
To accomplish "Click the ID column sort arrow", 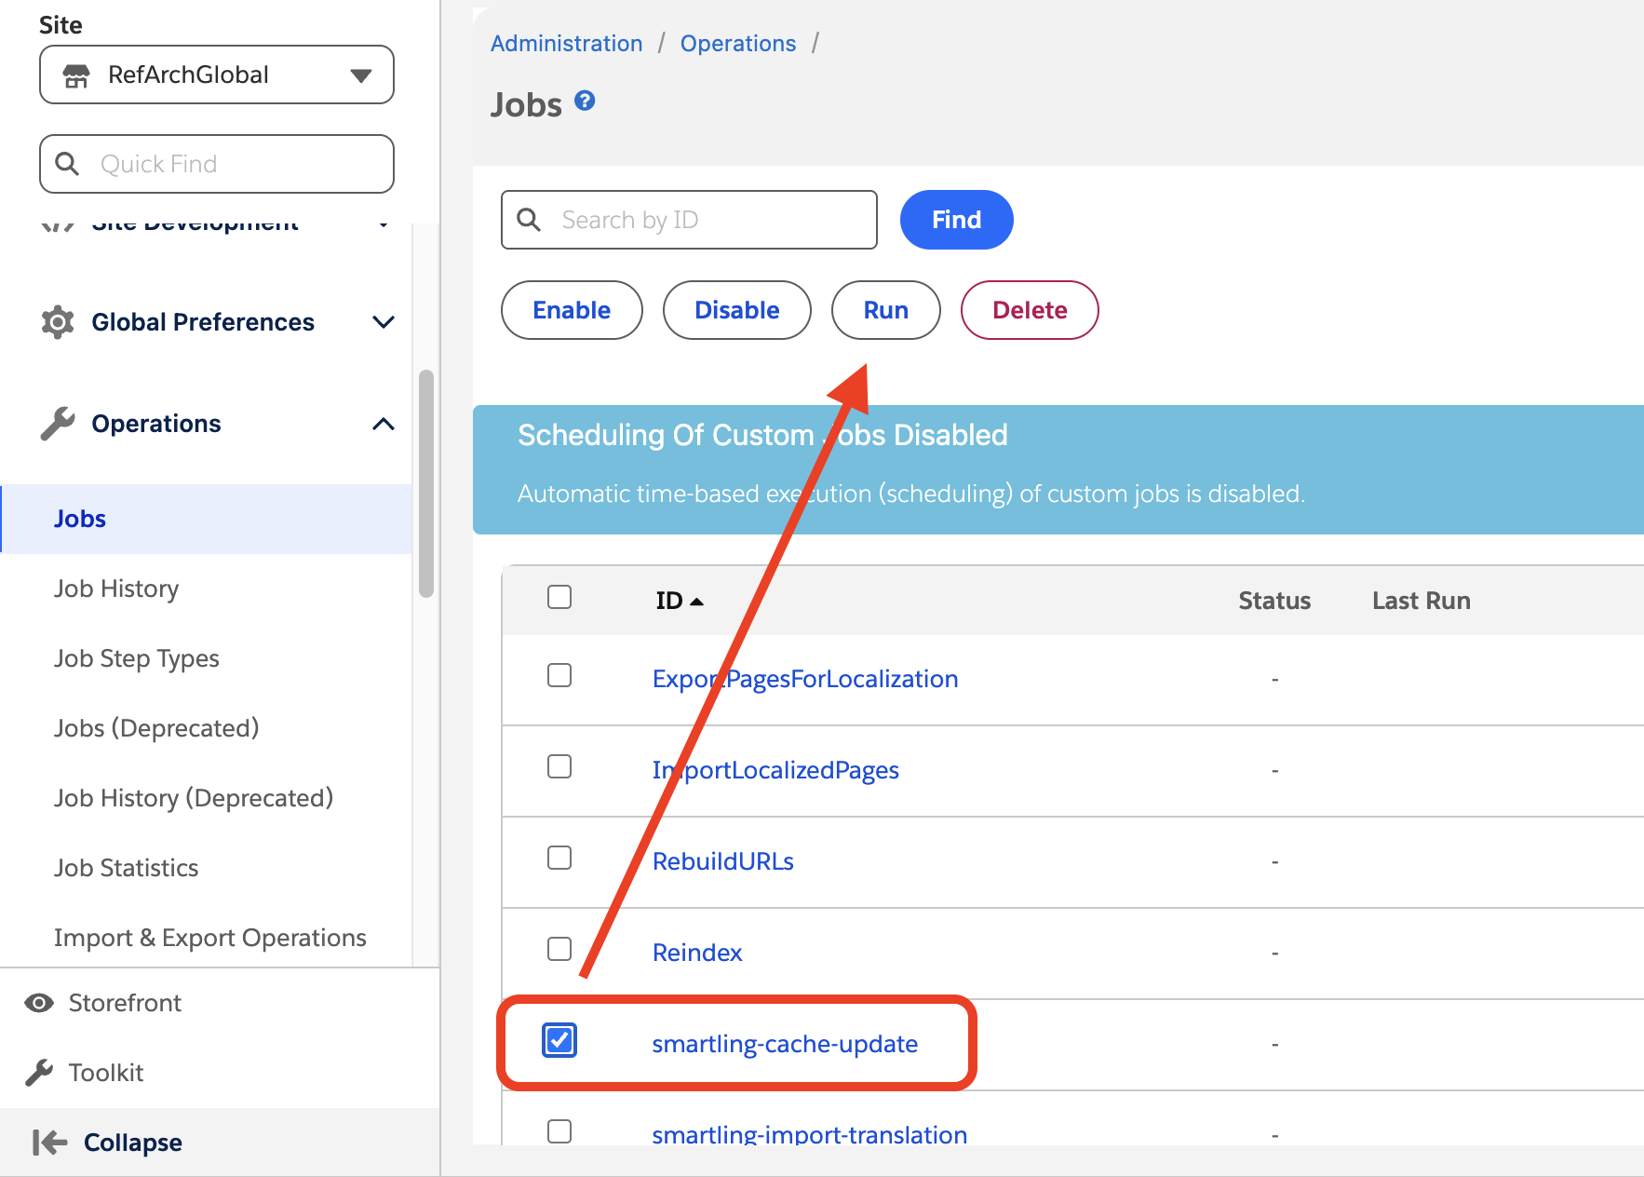I will pyautogui.click(x=696, y=602).
